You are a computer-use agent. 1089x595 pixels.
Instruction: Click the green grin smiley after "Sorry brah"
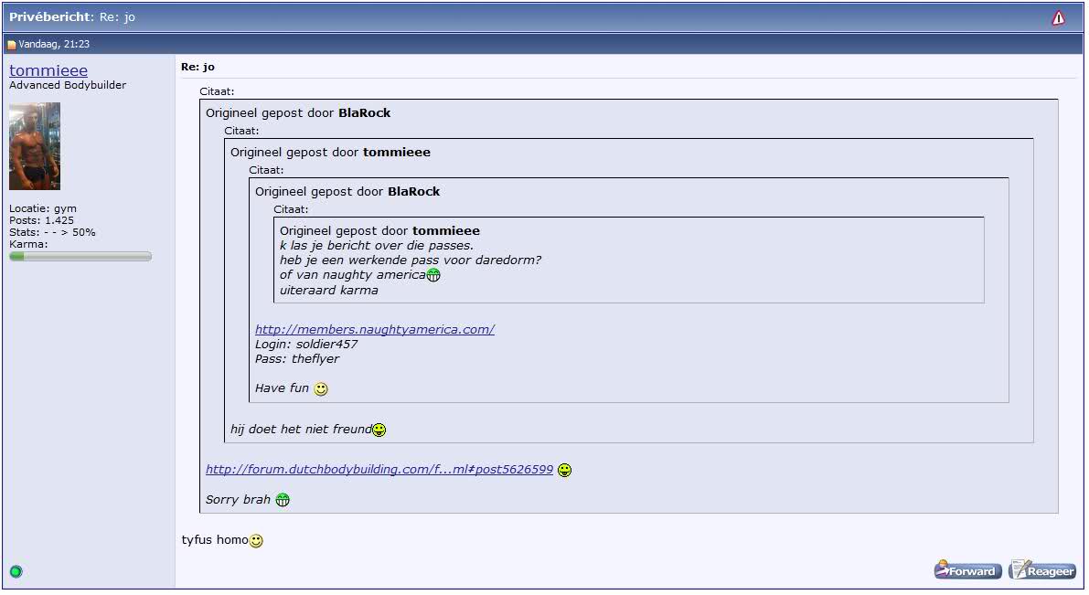pos(283,500)
